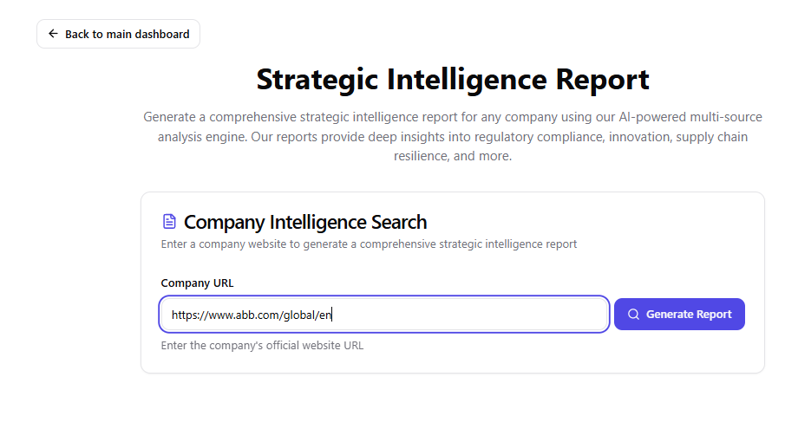
Task: Click the magnifier icon in Generate Report
Action: click(633, 315)
